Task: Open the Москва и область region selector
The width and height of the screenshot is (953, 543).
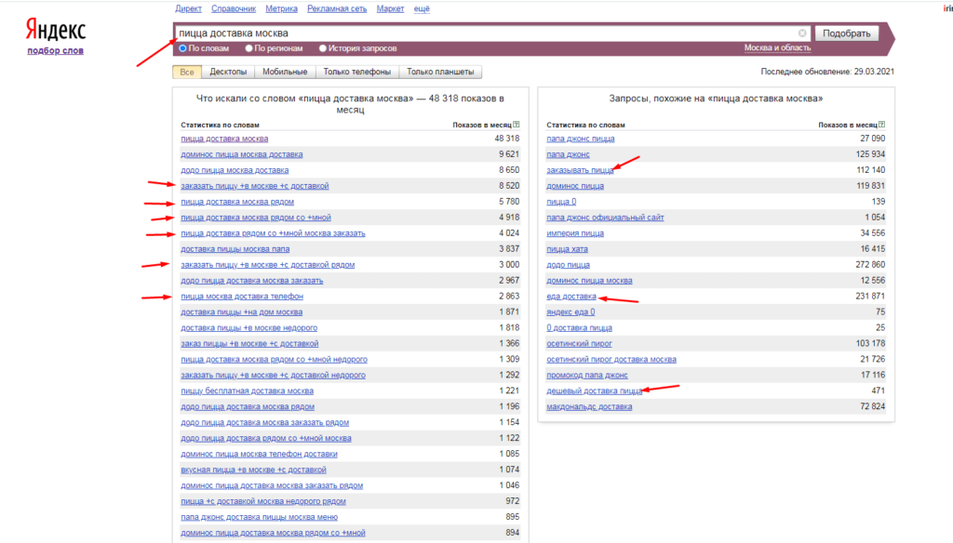Action: coord(777,48)
